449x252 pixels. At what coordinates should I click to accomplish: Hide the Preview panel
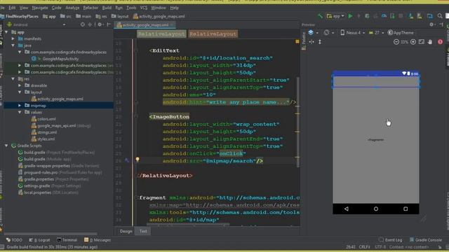[441, 25]
